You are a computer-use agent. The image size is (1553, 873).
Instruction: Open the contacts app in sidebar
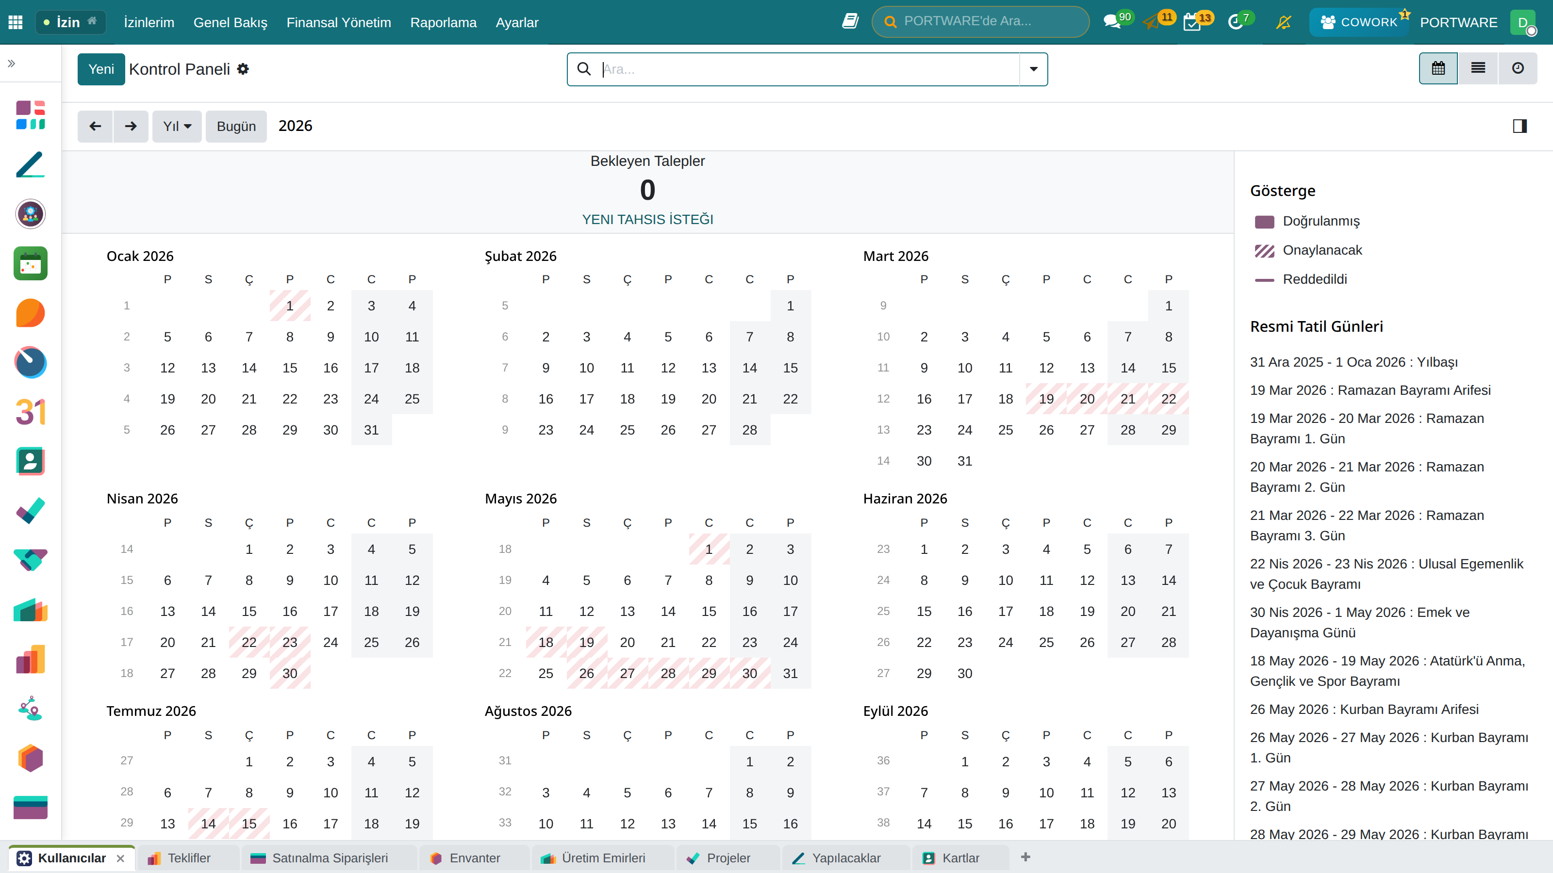point(30,462)
